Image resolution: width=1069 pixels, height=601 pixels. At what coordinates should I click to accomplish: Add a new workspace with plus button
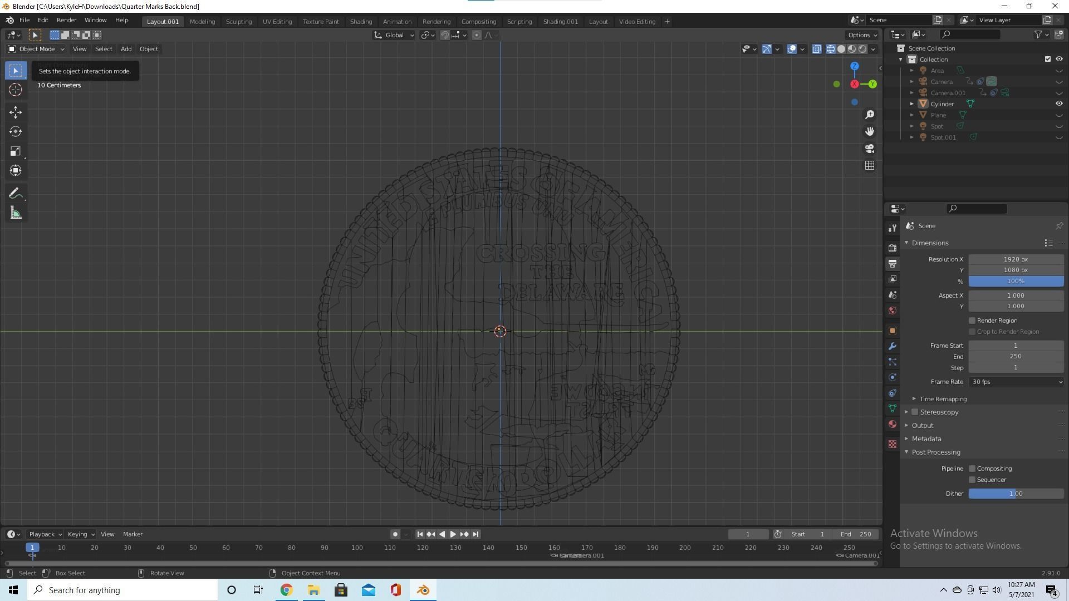coord(667,22)
